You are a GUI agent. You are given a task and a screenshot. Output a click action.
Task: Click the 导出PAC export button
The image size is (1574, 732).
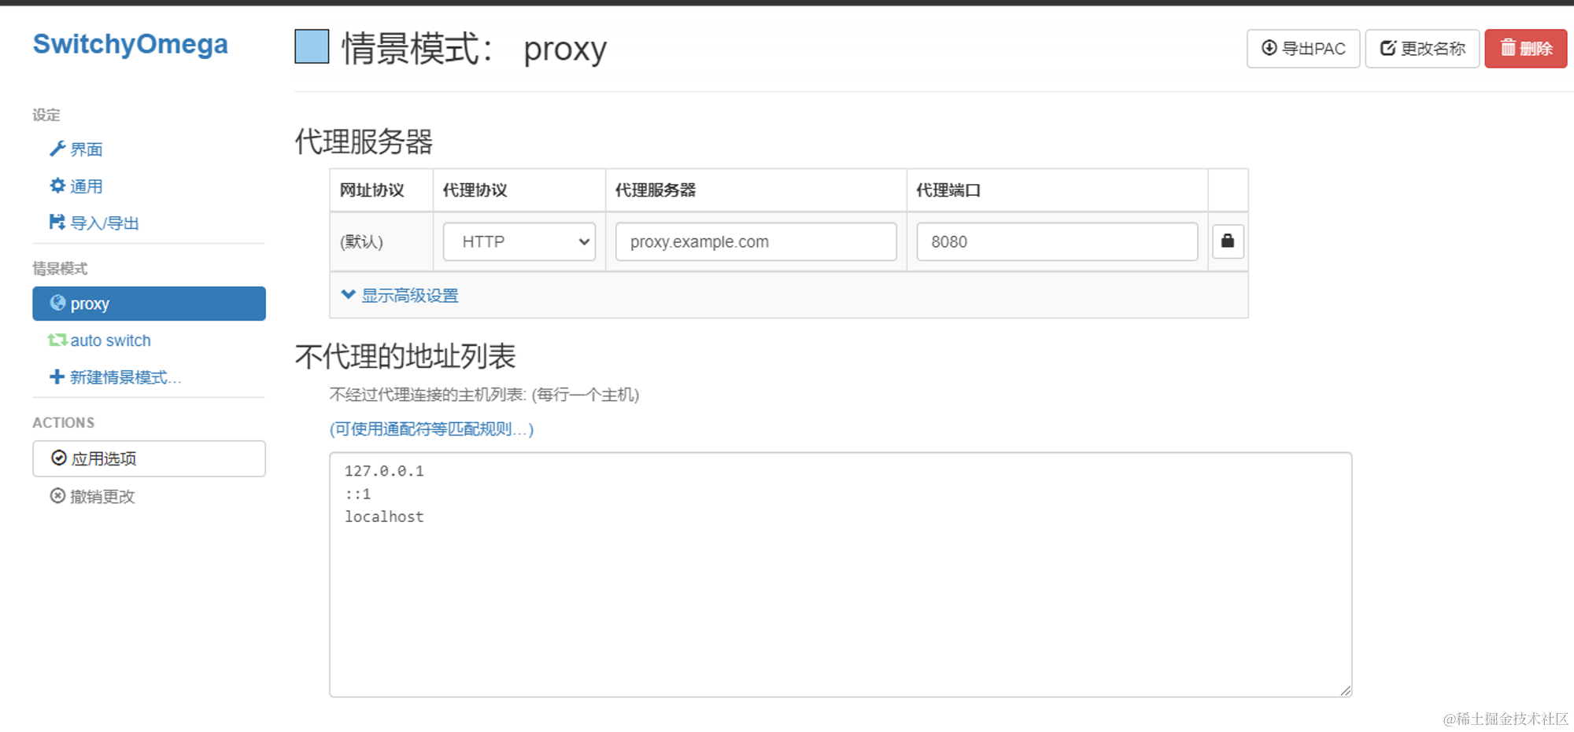[1303, 49]
